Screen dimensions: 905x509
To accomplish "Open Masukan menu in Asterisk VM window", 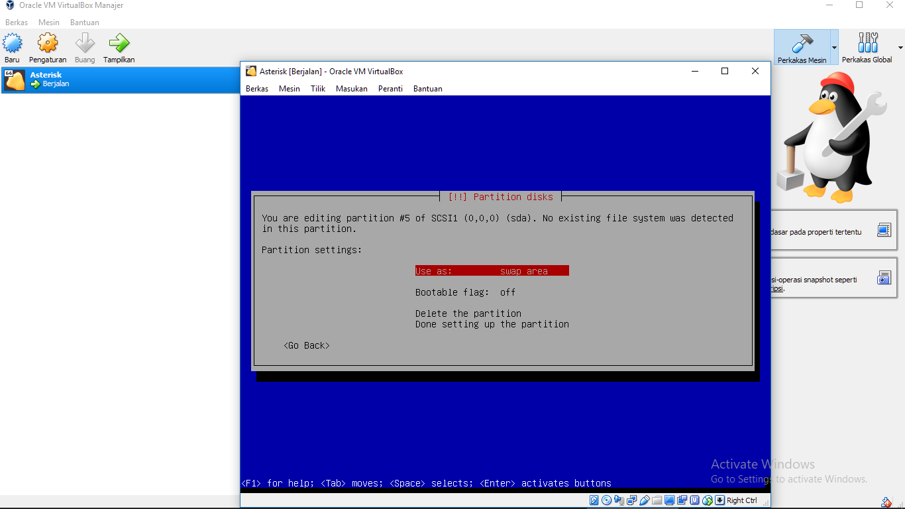I will click(x=352, y=89).
